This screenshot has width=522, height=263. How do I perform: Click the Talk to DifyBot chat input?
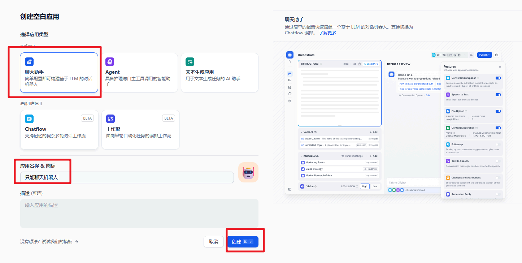[414, 182]
